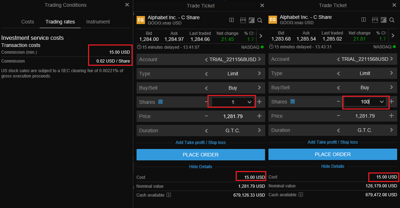Toggle Buy/Sell with the left arrow, 100-share ticket
The height and width of the screenshot is (208, 400).
pos(339,88)
